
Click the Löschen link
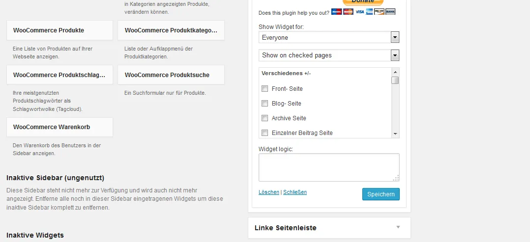(269, 192)
